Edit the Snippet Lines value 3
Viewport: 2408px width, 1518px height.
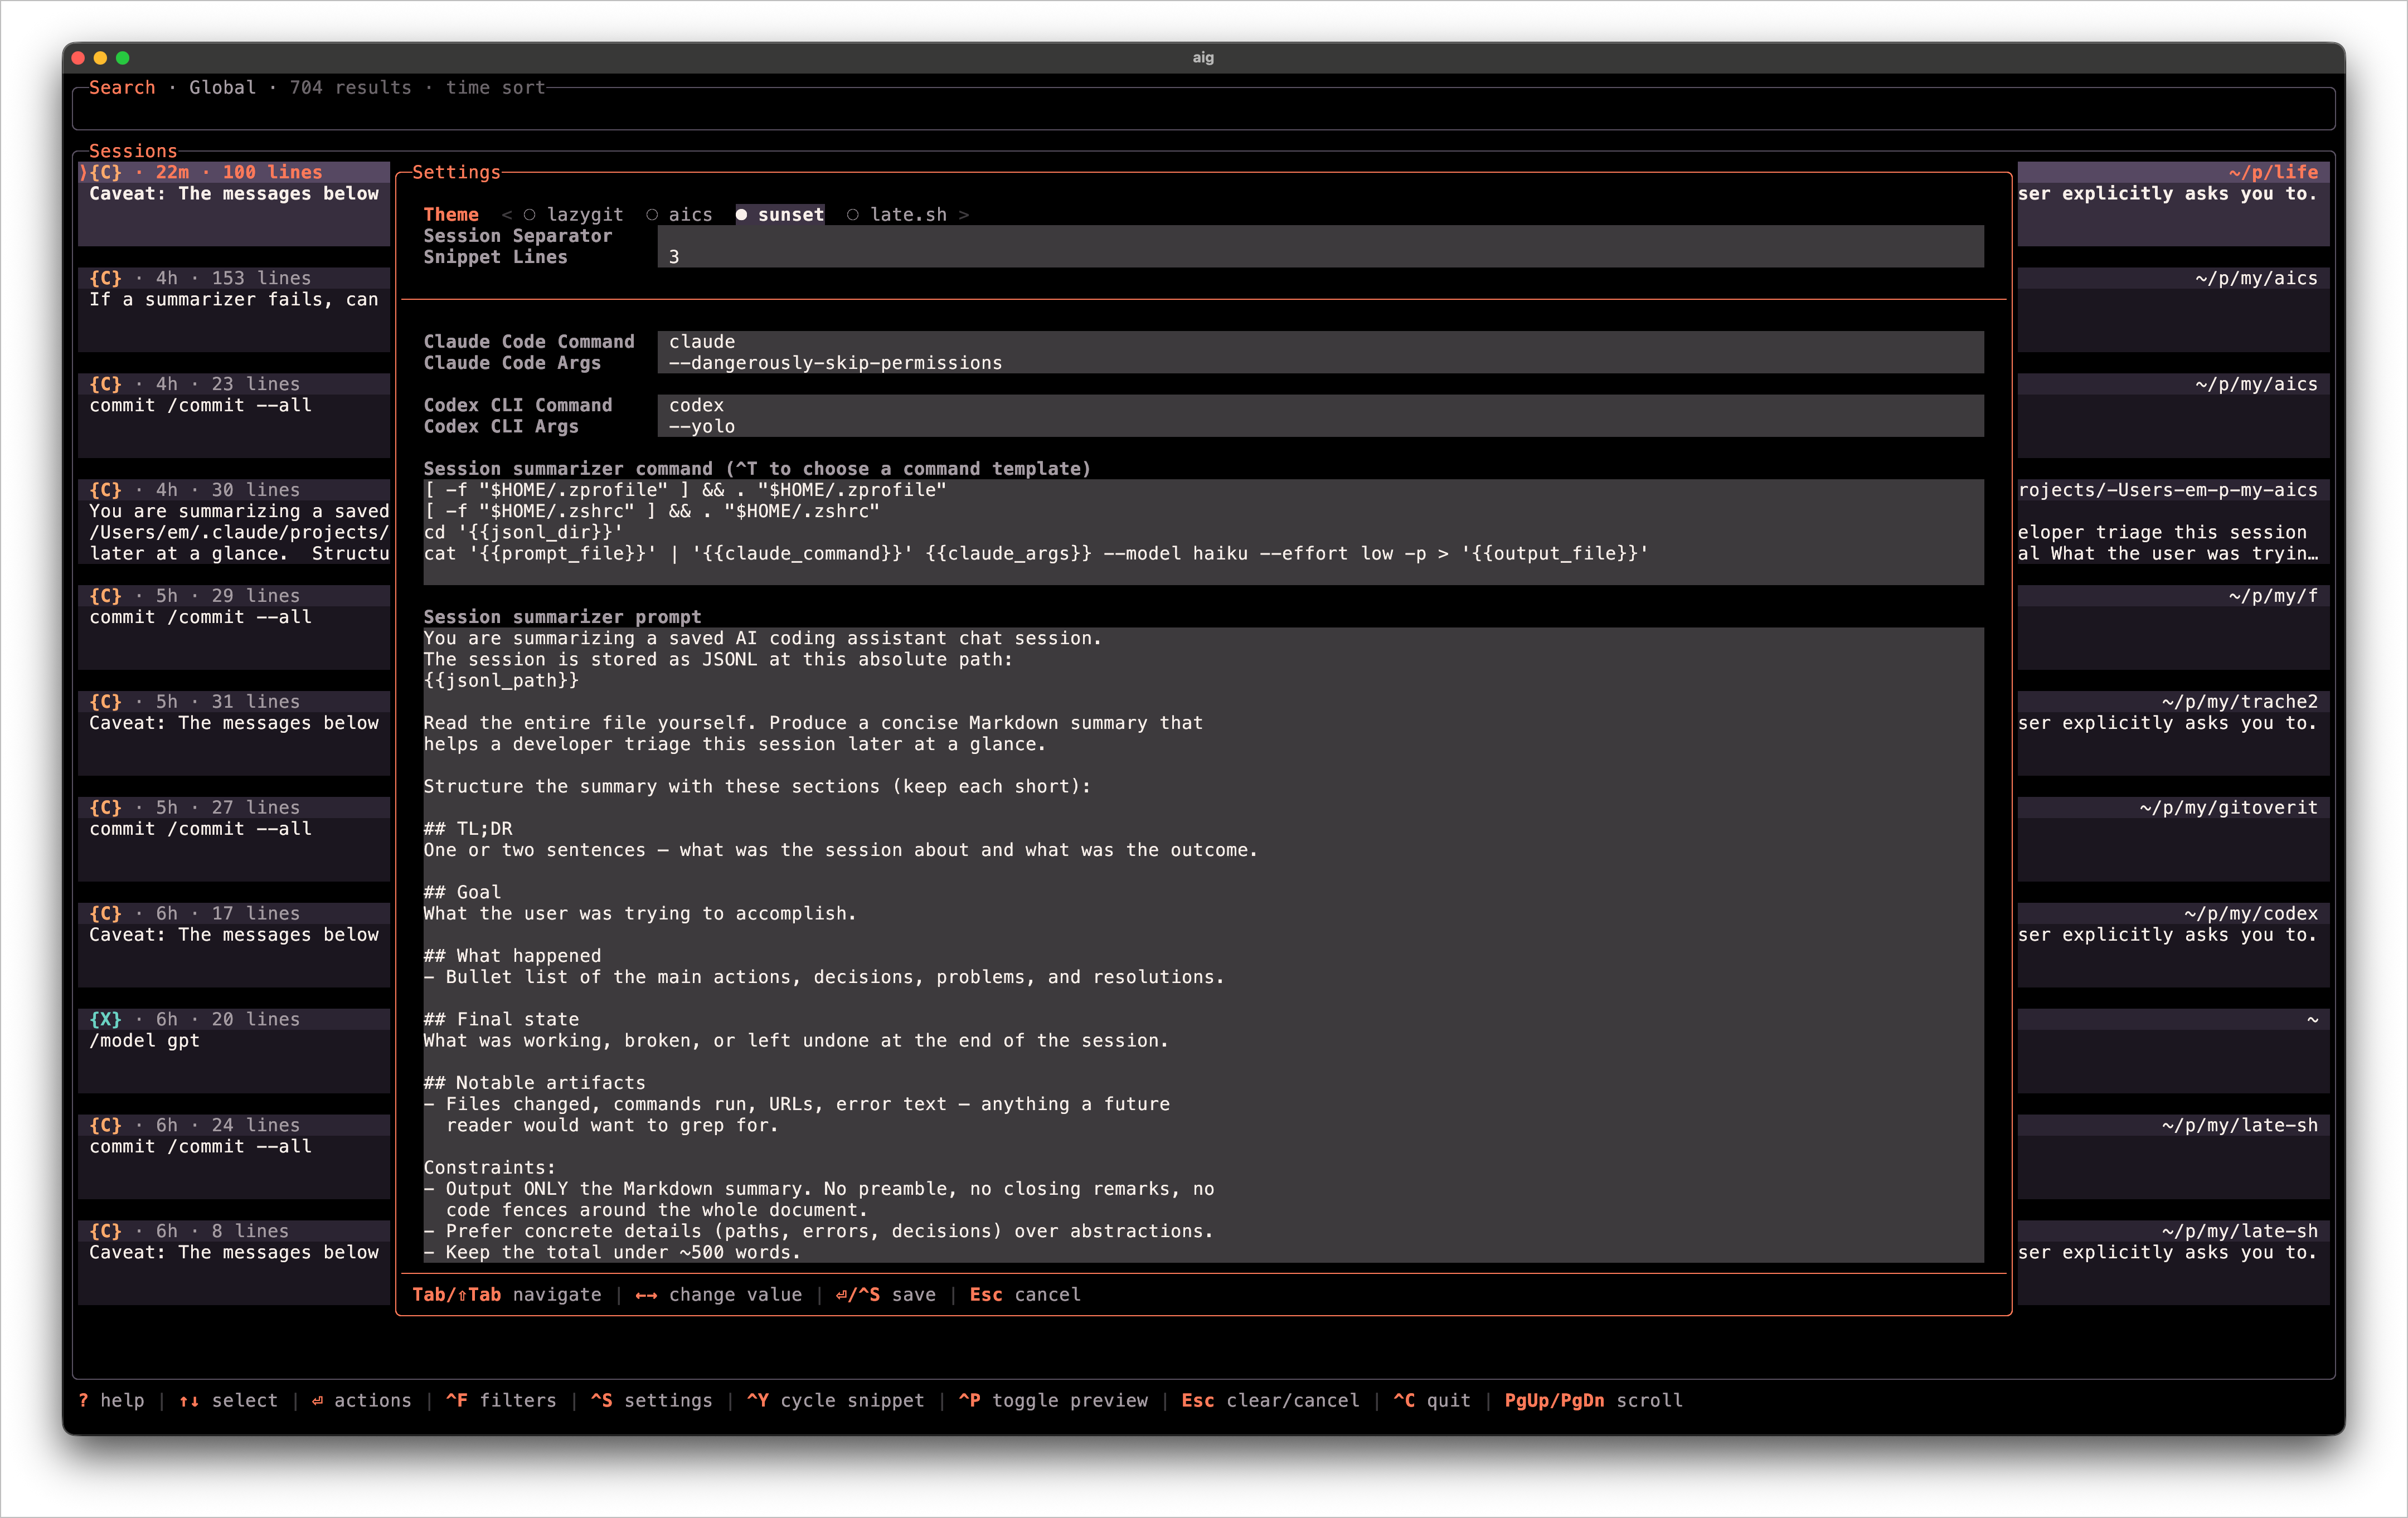(1320, 257)
